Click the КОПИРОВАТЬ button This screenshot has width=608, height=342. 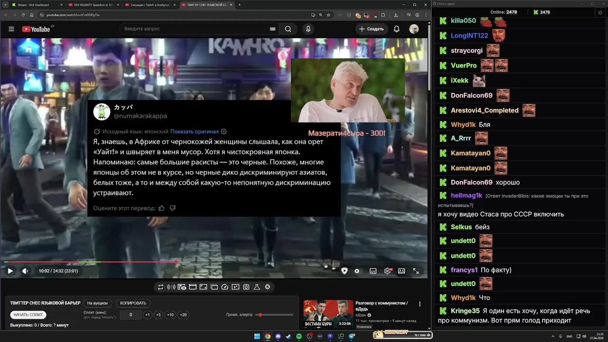(x=133, y=303)
